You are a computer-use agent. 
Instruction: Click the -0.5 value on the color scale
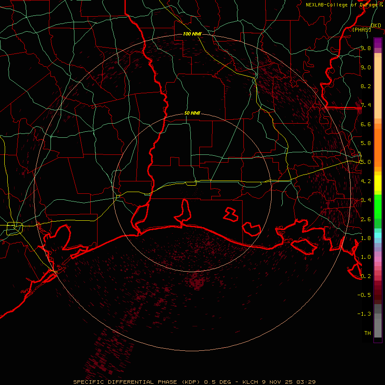coord(364,295)
